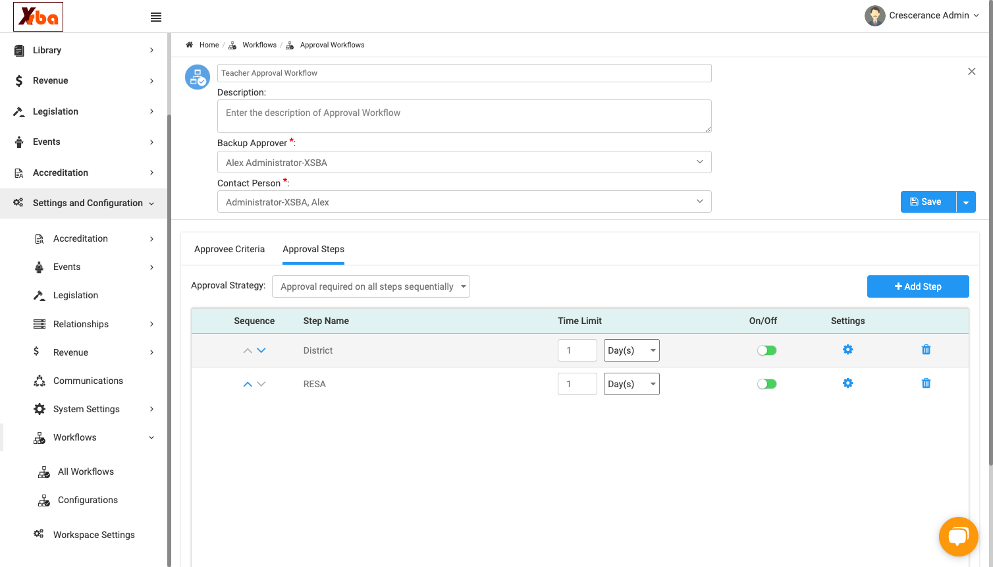Click the Communications sidebar icon
Image resolution: width=993 pixels, height=567 pixels.
(40, 381)
